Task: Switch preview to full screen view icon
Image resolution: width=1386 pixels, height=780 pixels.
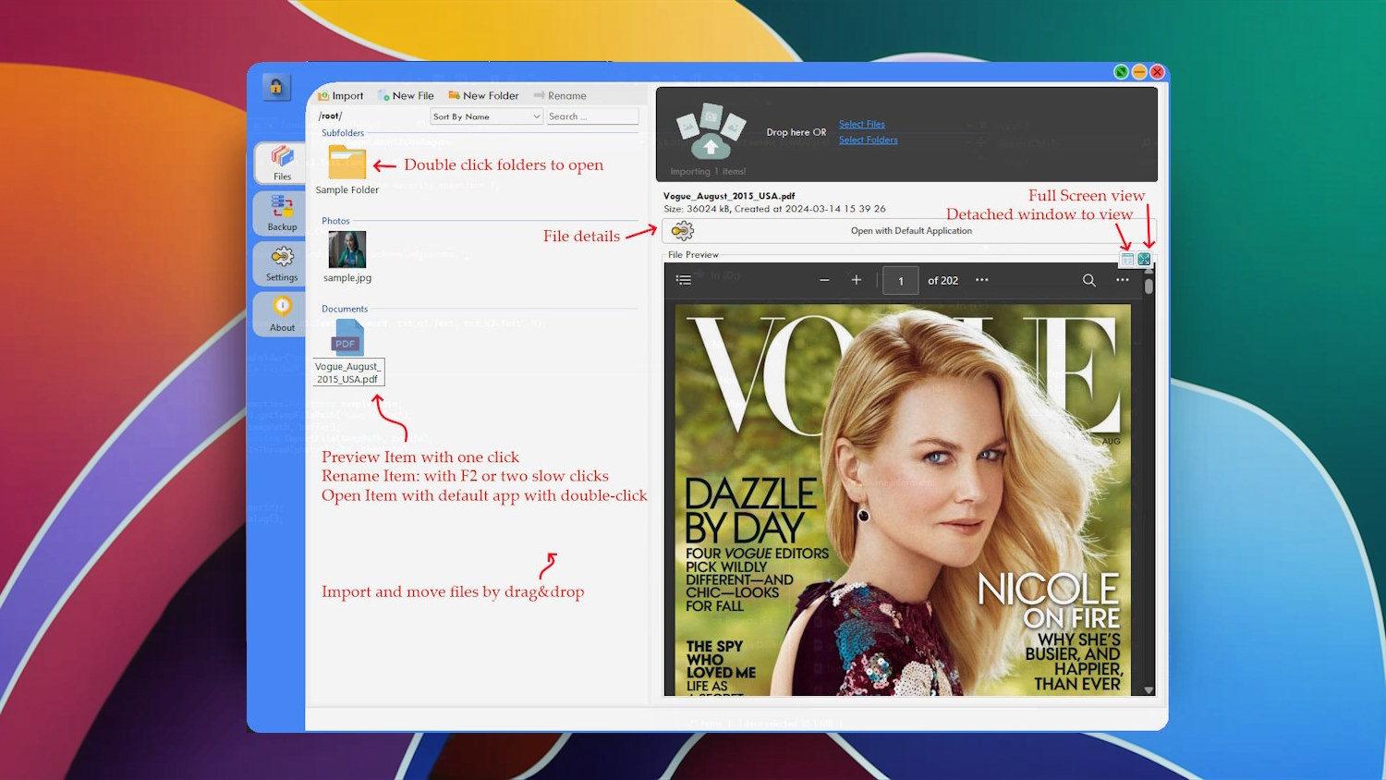Action: click(x=1144, y=260)
